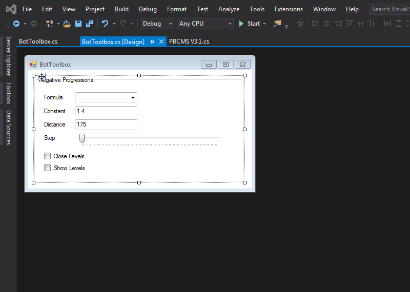Open the View menu
Screen dimensions: 410x292
(69, 9)
